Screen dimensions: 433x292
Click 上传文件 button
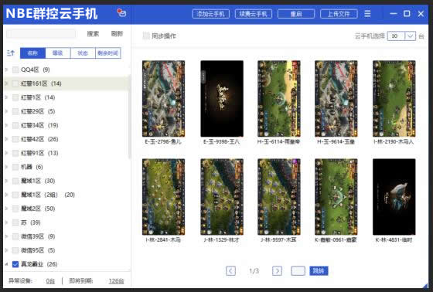(x=339, y=14)
